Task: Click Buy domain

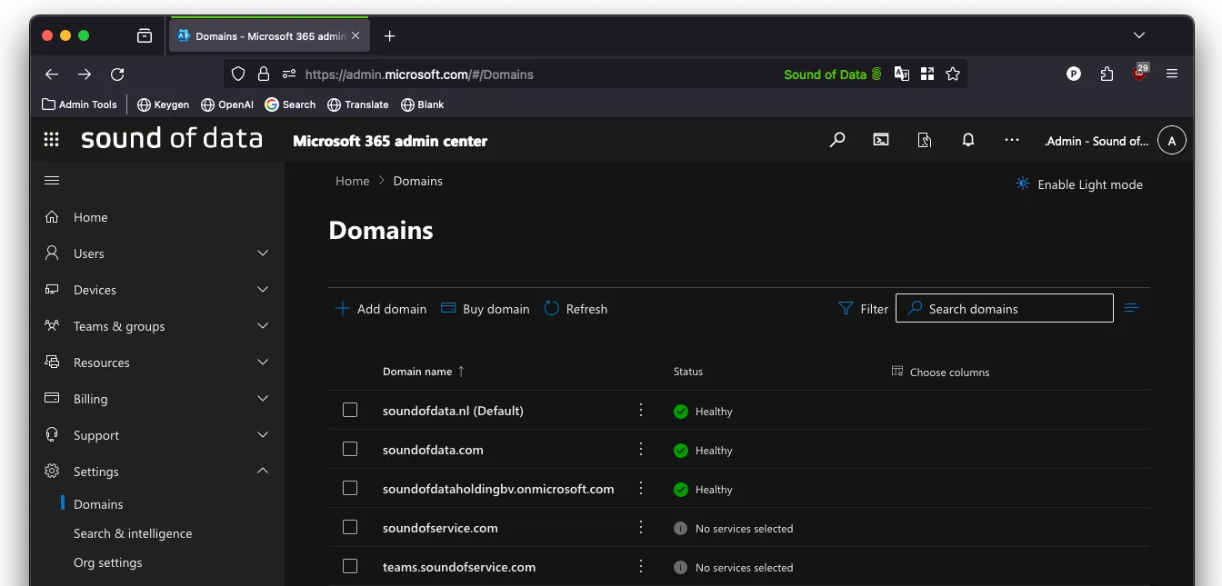Action: pyautogui.click(x=486, y=309)
